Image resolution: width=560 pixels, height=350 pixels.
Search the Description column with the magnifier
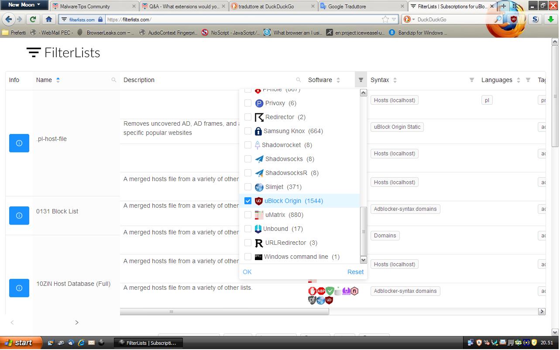299,80
